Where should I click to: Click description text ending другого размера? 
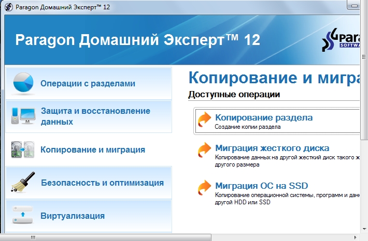pos(287,161)
